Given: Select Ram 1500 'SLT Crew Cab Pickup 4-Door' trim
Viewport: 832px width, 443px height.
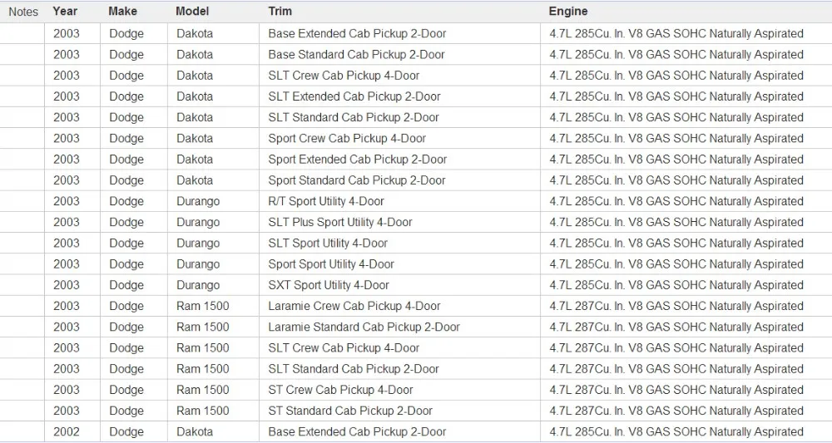Looking at the screenshot, I should pyautogui.click(x=344, y=348).
